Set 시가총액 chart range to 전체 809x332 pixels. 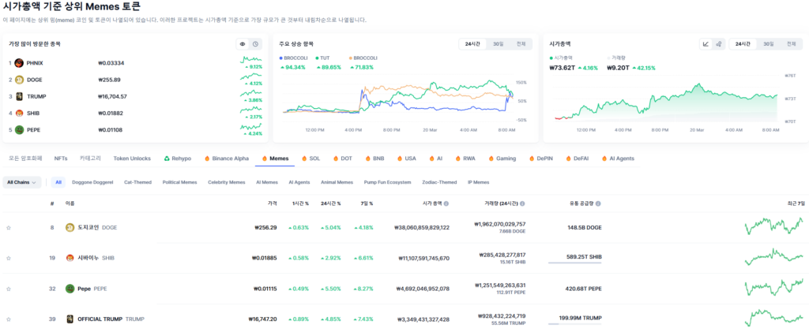click(791, 44)
